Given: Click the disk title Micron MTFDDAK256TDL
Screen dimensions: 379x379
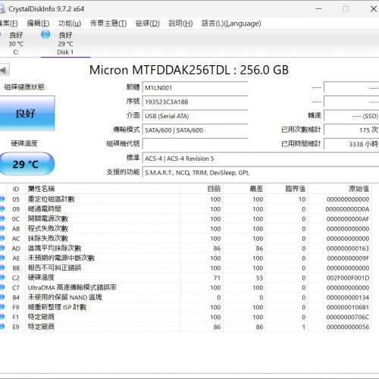Looking at the screenshot, I should [x=189, y=70].
